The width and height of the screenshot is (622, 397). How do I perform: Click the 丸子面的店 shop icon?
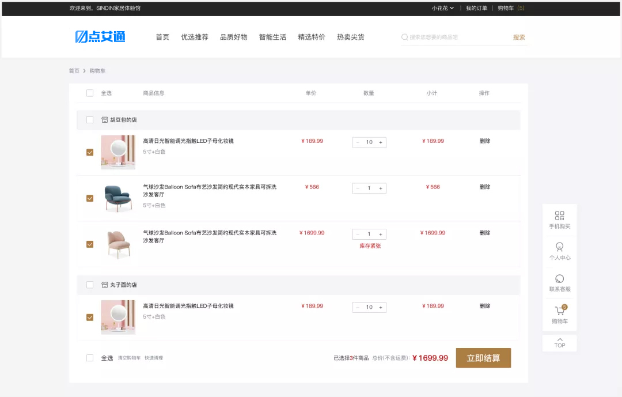(x=105, y=285)
